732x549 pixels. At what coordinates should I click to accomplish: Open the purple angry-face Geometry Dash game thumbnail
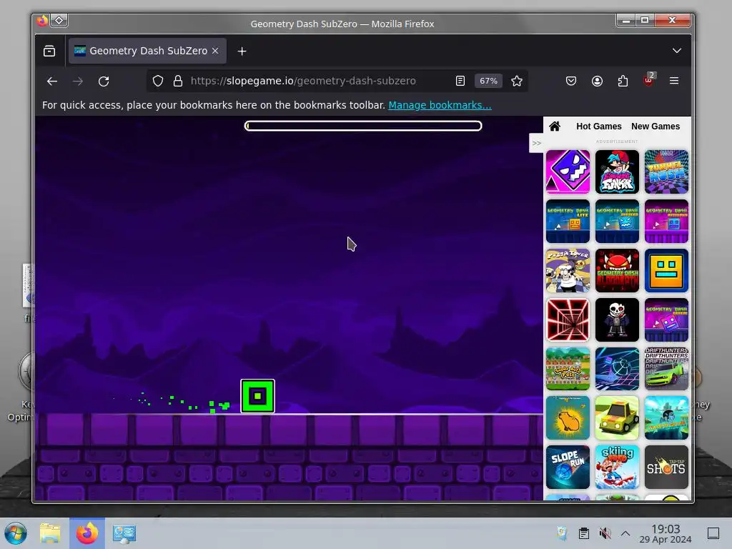tap(568, 172)
